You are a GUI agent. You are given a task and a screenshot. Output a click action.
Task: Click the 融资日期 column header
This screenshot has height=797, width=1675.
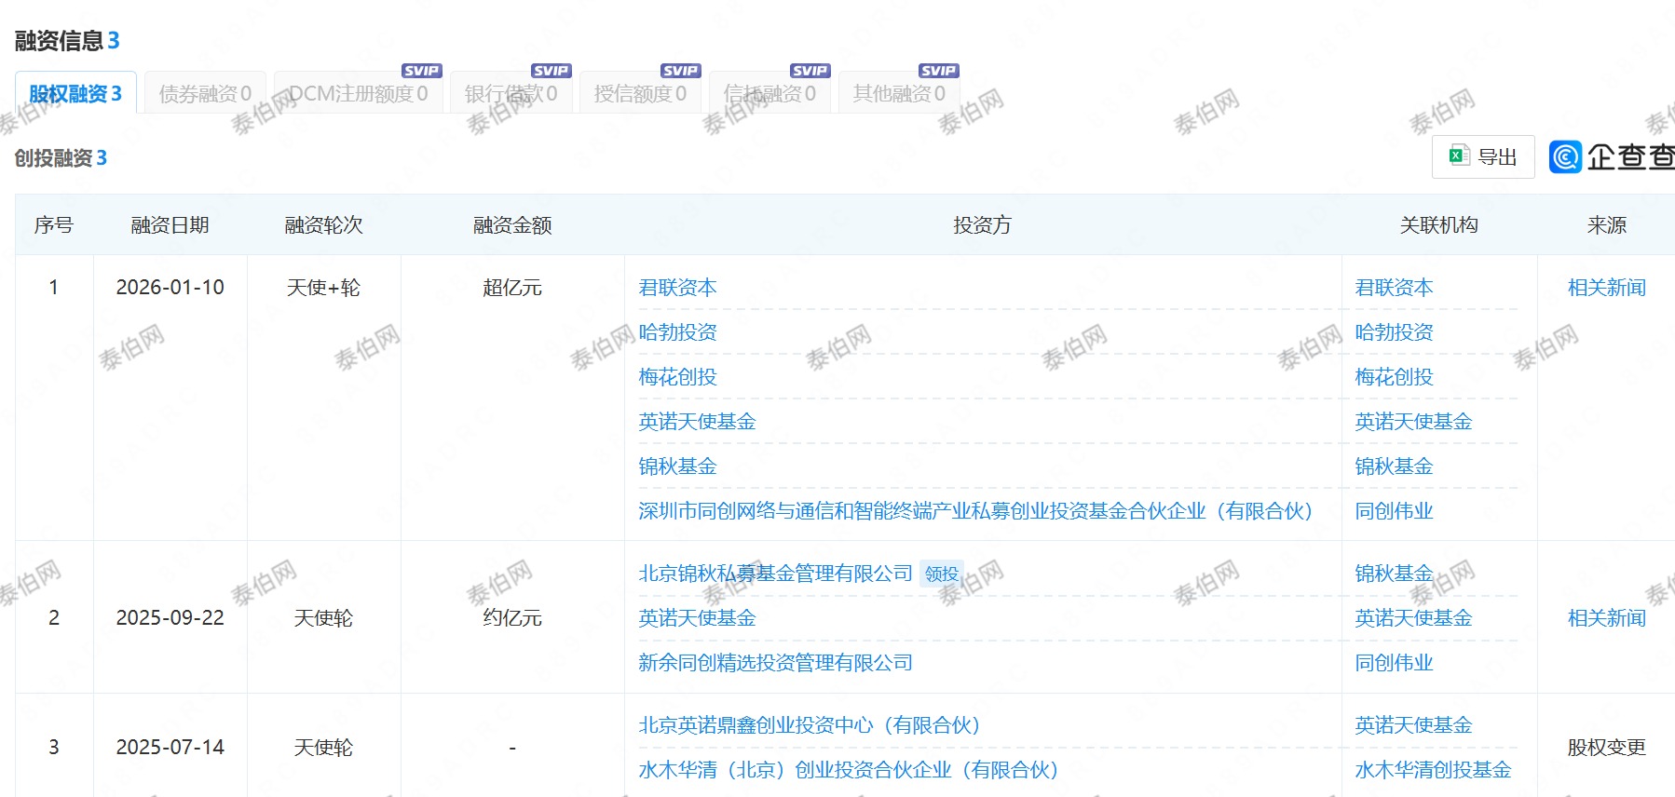[170, 225]
